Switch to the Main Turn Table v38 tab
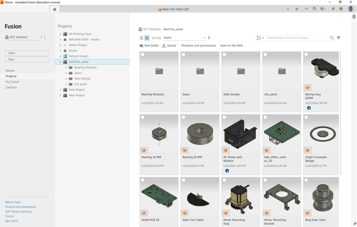This screenshot has width=357, height=227. click(174, 9)
